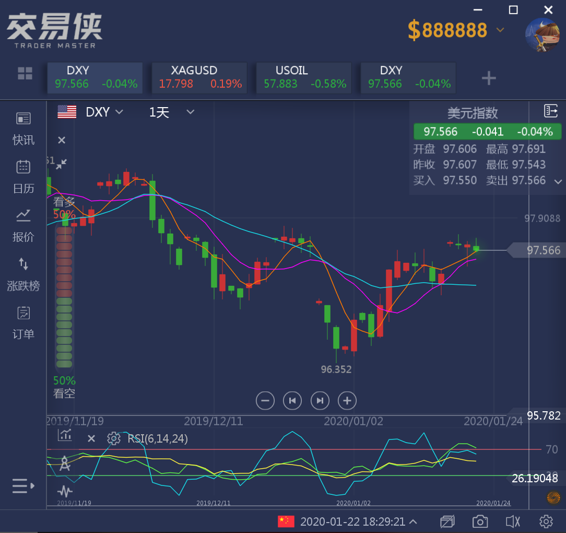566x533 pixels.
Task: Toggle the muted sound speaker icon
Action: click(x=513, y=522)
